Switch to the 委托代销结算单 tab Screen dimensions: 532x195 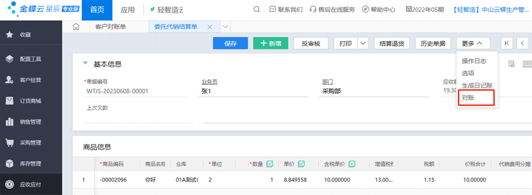(176, 27)
